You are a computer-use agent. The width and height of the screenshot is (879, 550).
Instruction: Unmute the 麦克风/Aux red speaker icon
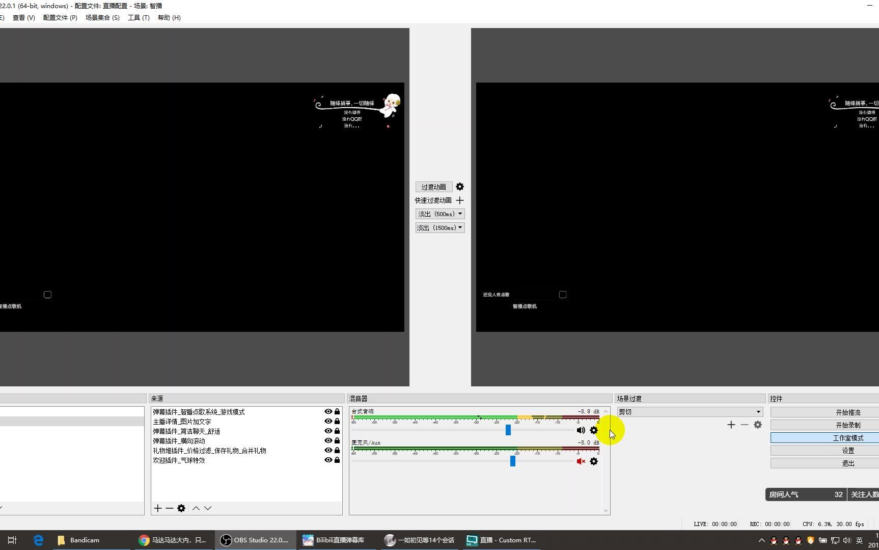pos(581,461)
